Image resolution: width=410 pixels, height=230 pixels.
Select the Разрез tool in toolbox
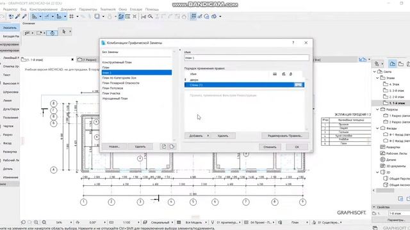(8, 135)
